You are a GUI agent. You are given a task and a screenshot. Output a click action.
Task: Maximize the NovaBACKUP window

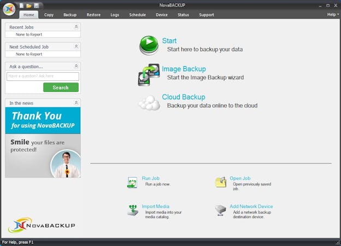coord(328,5)
